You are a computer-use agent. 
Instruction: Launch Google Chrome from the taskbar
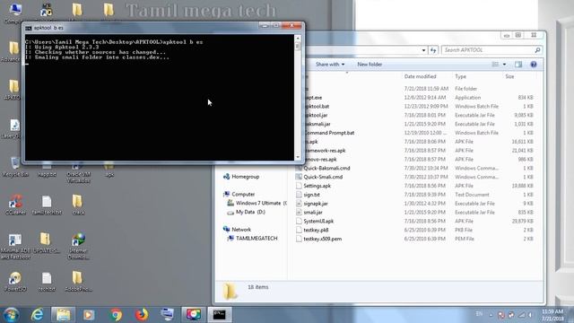pos(116,315)
